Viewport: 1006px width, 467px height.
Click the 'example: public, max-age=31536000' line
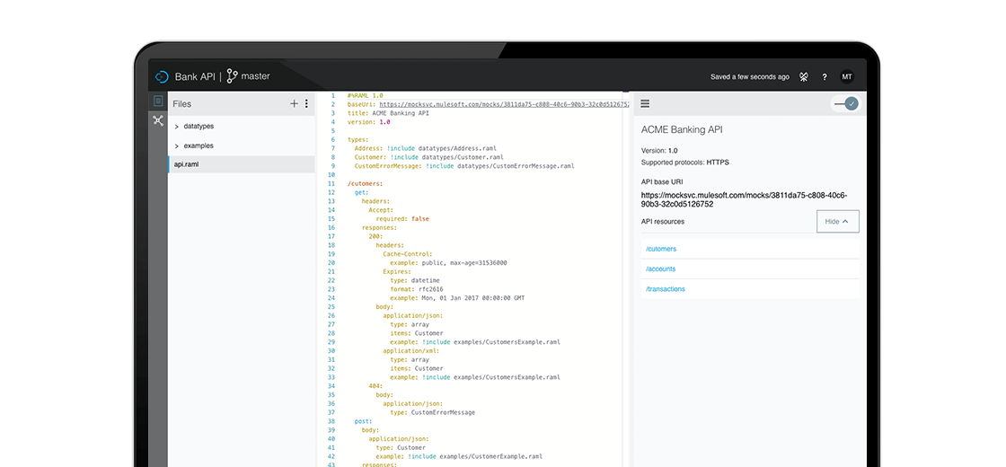click(x=449, y=263)
